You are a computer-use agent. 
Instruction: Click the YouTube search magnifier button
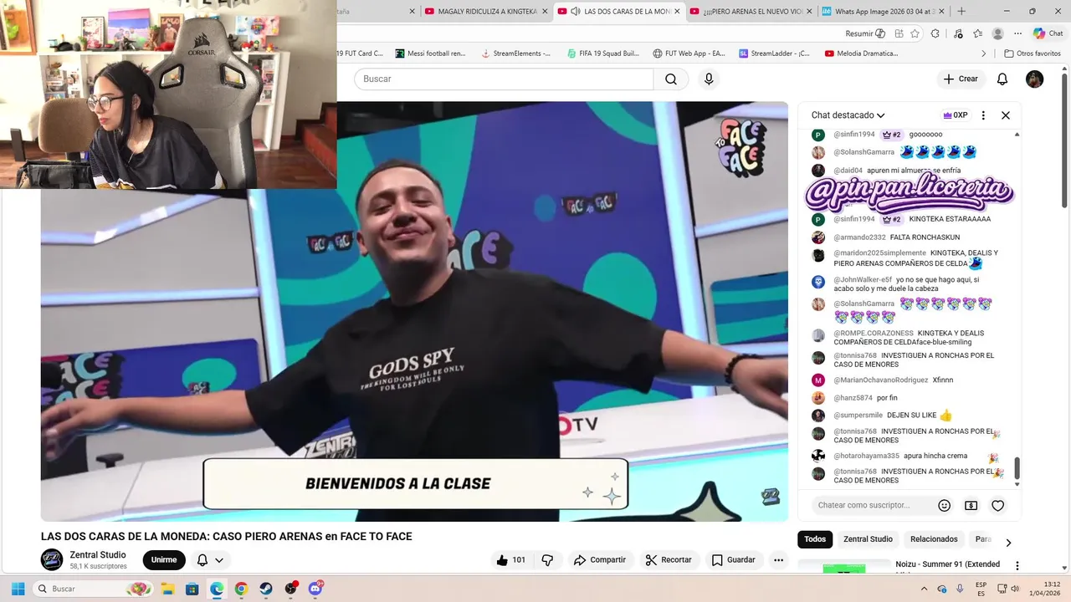click(671, 79)
